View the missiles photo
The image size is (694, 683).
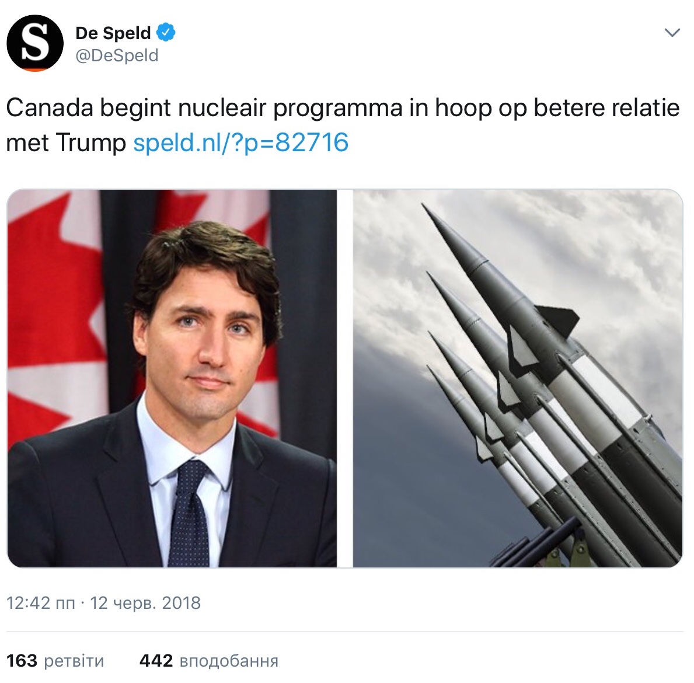point(518,378)
